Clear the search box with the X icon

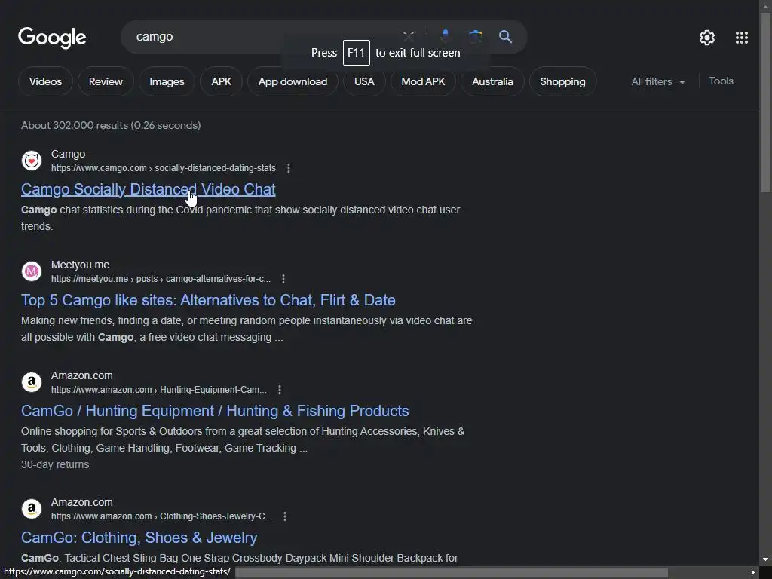tap(408, 36)
